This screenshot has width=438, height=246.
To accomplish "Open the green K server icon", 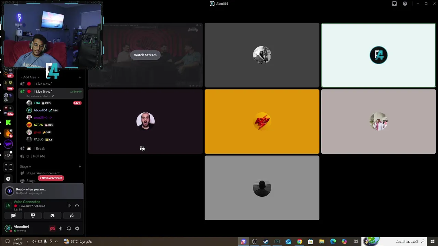I will click(x=8, y=122).
